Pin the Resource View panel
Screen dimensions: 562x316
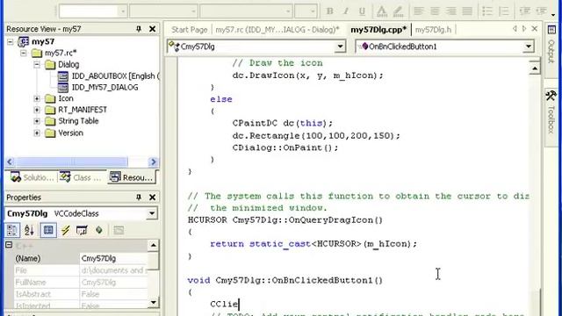(x=139, y=29)
